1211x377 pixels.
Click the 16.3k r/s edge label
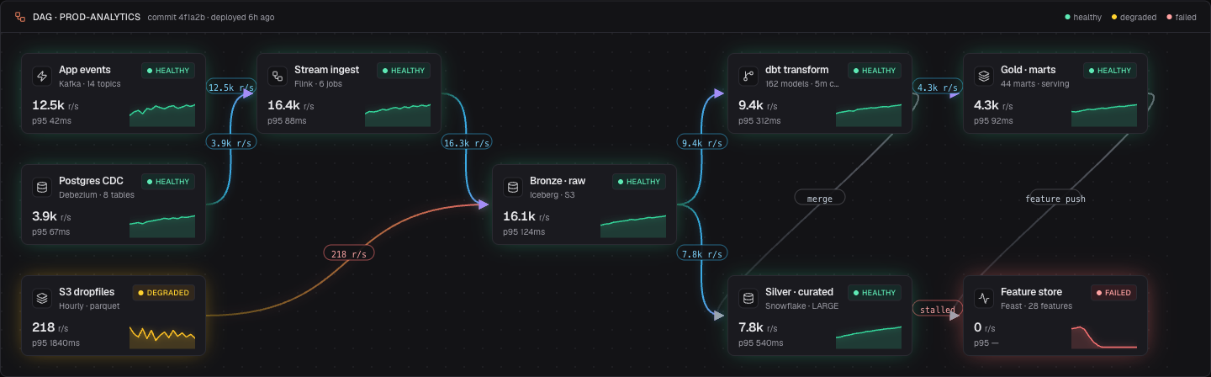pos(467,142)
